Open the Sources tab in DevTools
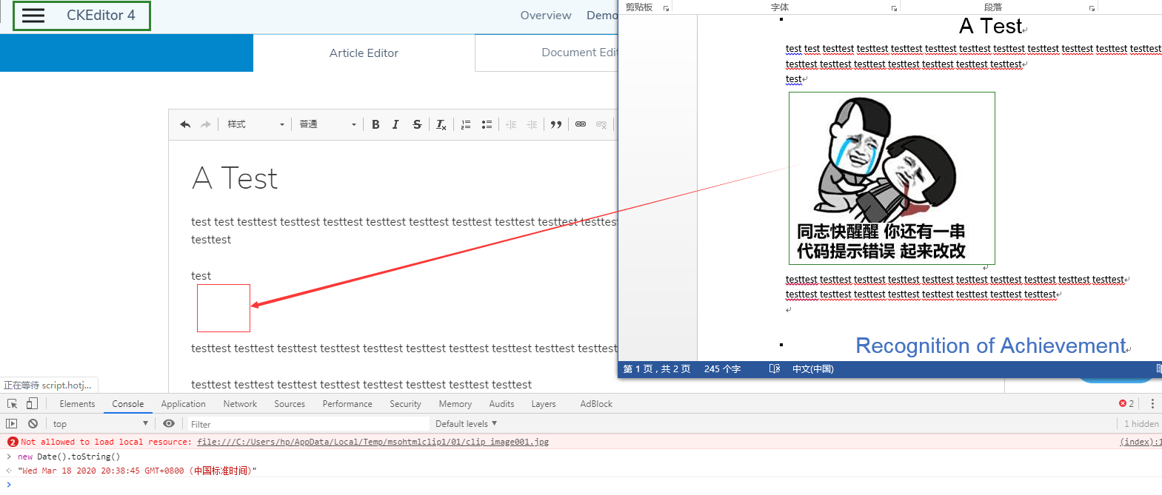Screen dimensions: 1162x495 coord(290,404)
